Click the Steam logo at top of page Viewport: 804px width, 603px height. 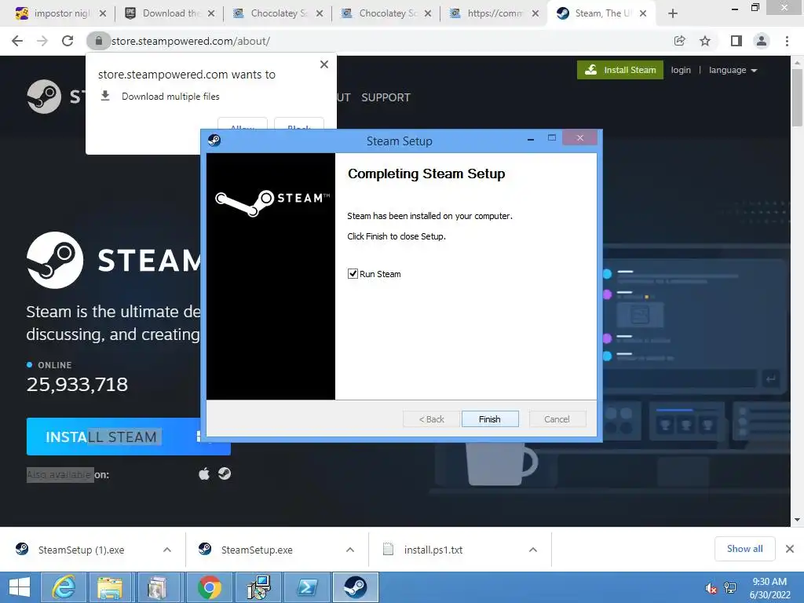tap(44, 97)
